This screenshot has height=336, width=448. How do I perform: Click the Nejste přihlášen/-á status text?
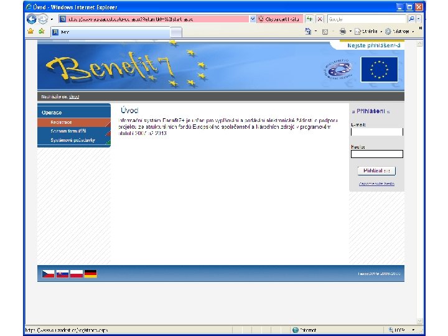pyautogui.click(x=374, y=45)
